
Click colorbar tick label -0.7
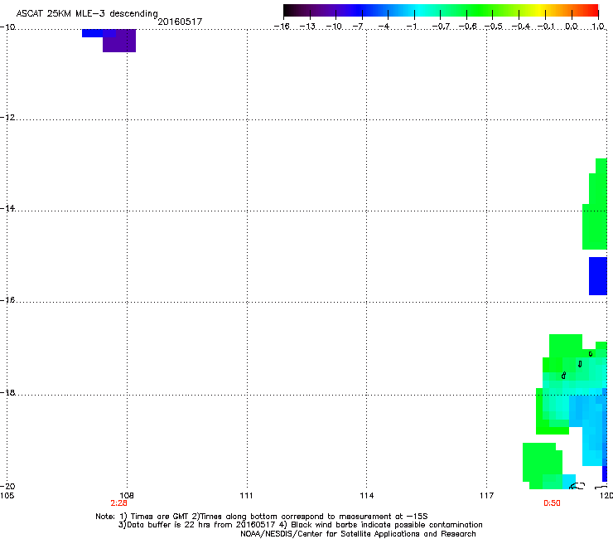(x=441, y=27)
